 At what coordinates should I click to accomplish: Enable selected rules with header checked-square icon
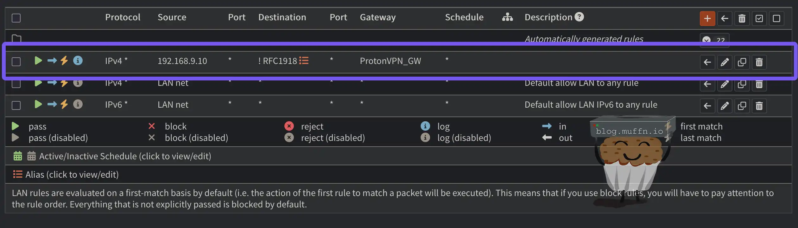[x=759, y=18]
